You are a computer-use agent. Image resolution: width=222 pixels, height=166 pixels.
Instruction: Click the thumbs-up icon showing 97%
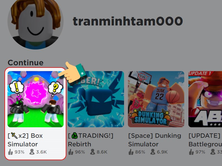pyautogui.click(x=191, y=152)
